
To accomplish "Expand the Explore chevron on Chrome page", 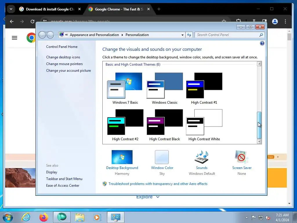I will coord(157,197).
